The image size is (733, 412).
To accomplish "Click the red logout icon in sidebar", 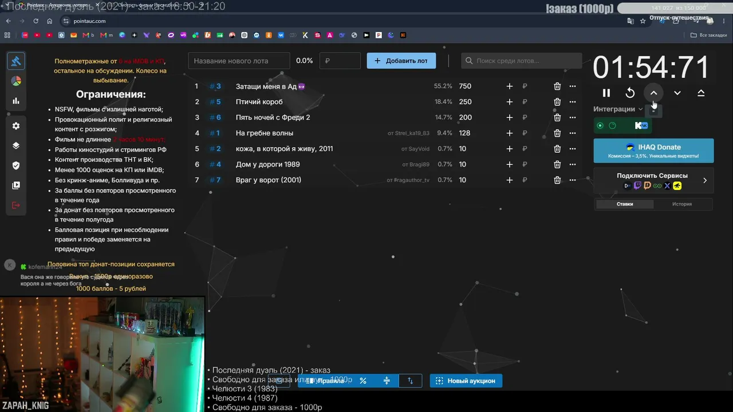I will click(x=16, y=205).
